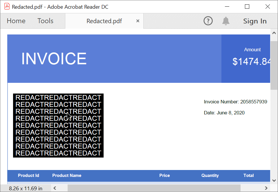This screenshot has height=192, width=278.
Task: Click the page size 8.26 x 11.69 in label
Action: (x=26, y=189)
